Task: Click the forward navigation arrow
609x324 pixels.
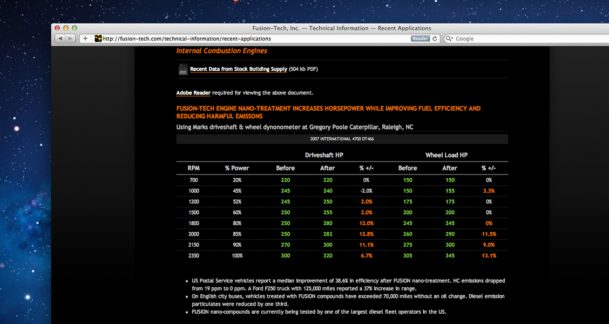Action: (71, 39)
